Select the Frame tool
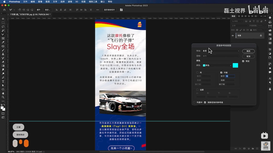Screen dimensions: 273x153 (x=3, y=38)
